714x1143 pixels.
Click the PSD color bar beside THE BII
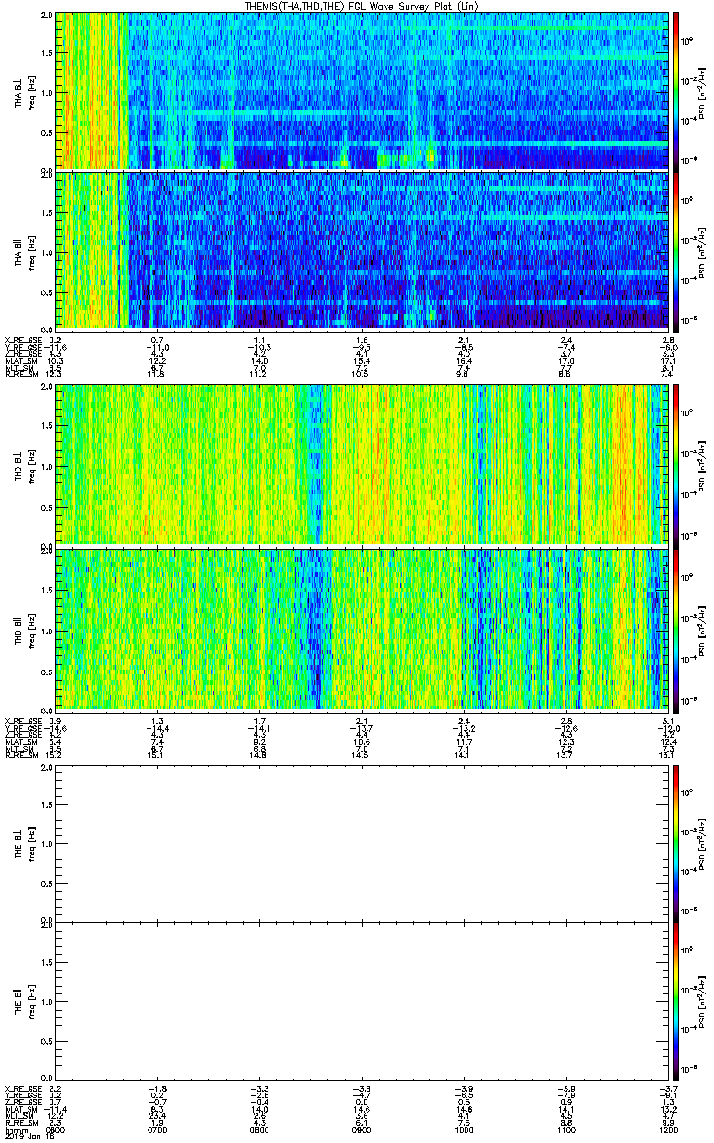676,1002
